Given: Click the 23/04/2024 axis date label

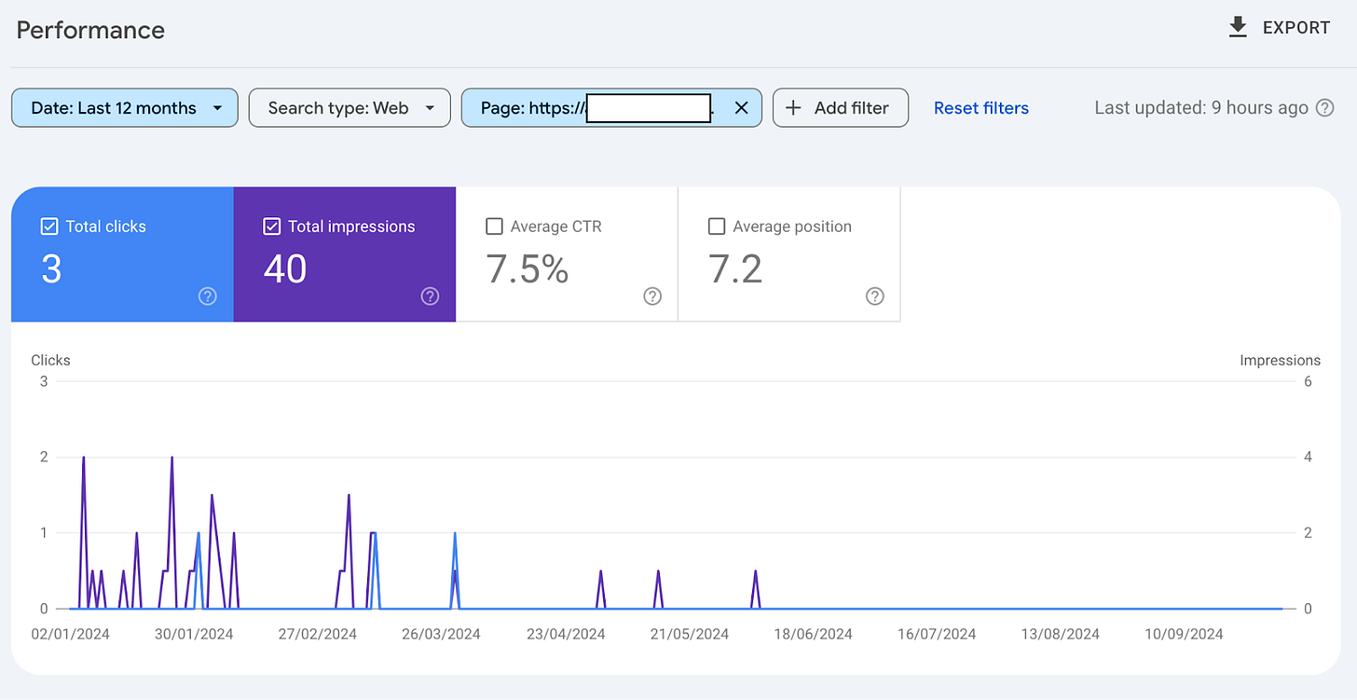Looking at the screenshot, I should click(x=566, y=634).
